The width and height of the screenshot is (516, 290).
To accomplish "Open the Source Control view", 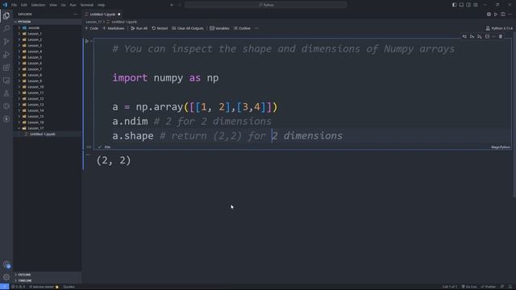I will tap(6, 41).
